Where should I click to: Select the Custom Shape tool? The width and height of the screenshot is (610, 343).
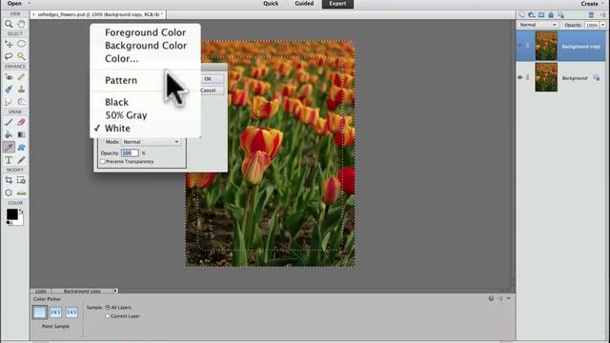tap(21, 147)
